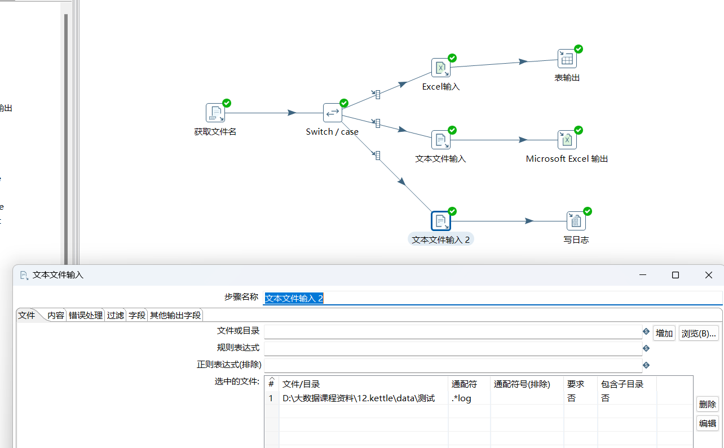Click the 包含子目录 column header
Screen dimensions: 724x448
click(x=627, y=384)
